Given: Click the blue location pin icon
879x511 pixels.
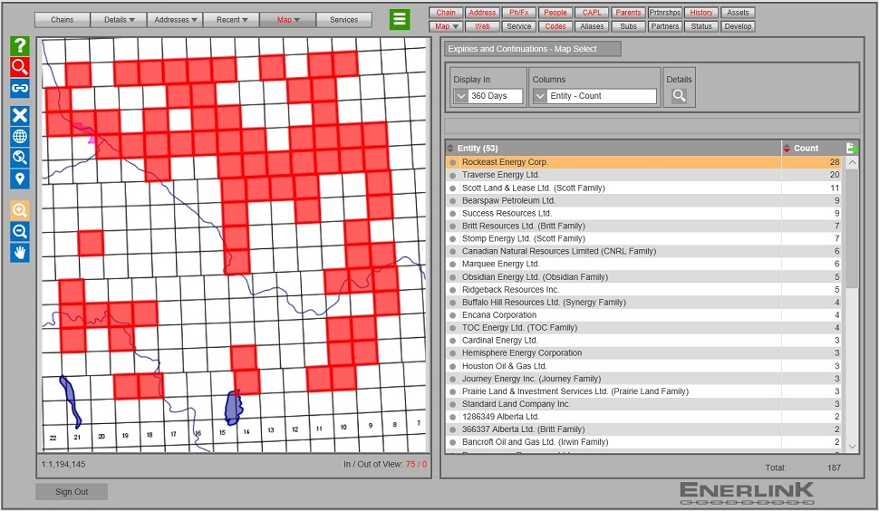Looking at the screenshot, I should (20, 178).
